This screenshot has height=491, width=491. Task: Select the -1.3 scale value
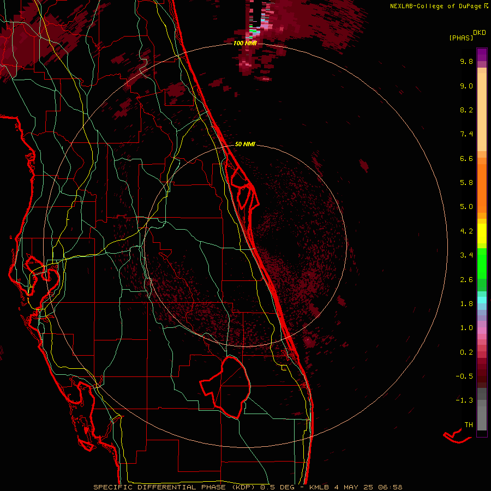tap(464, 400)
